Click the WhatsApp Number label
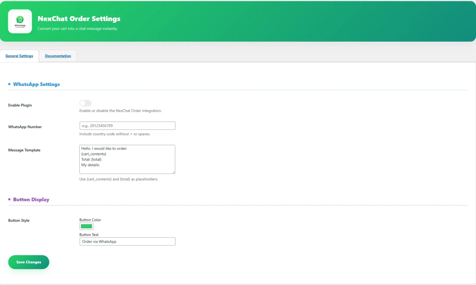 25,127
